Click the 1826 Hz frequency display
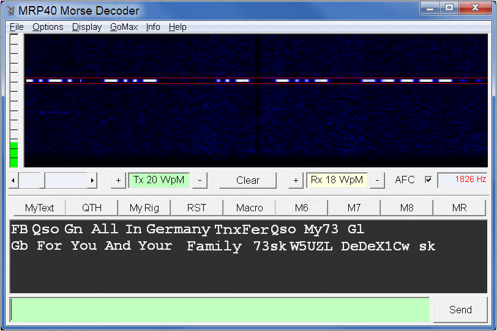This screenshot has height=331, width=497. [463, 180]
